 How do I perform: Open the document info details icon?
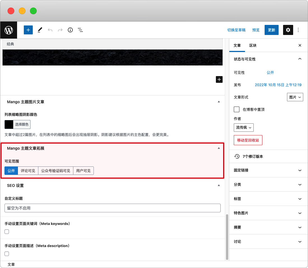pos(70,30)
